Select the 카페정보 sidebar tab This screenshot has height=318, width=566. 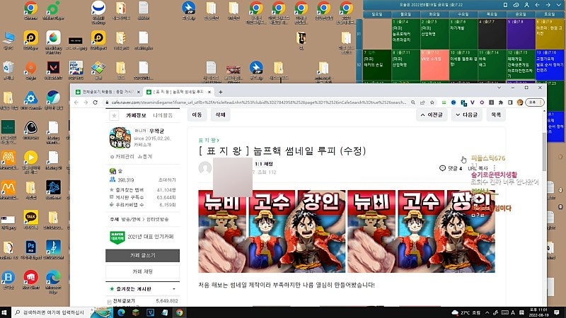(136, 115)
